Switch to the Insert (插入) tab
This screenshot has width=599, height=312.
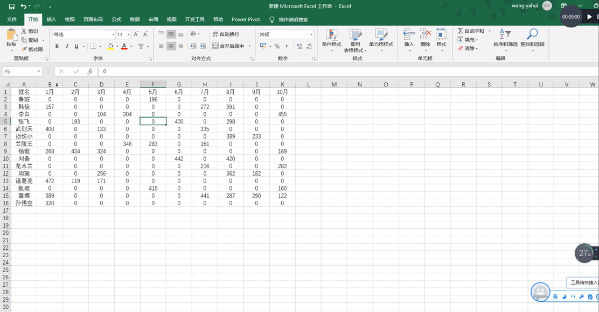click(x=51, y=19)
